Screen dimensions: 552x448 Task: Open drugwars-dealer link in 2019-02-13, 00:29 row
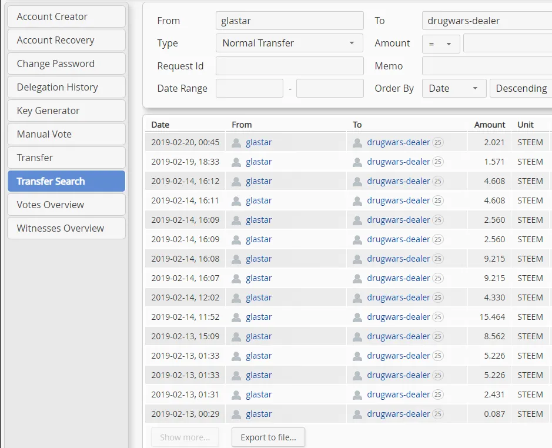[x=399, y=414]
